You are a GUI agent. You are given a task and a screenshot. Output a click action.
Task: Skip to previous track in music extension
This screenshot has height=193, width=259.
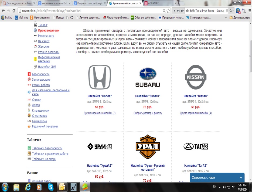[x=178, y=11]
